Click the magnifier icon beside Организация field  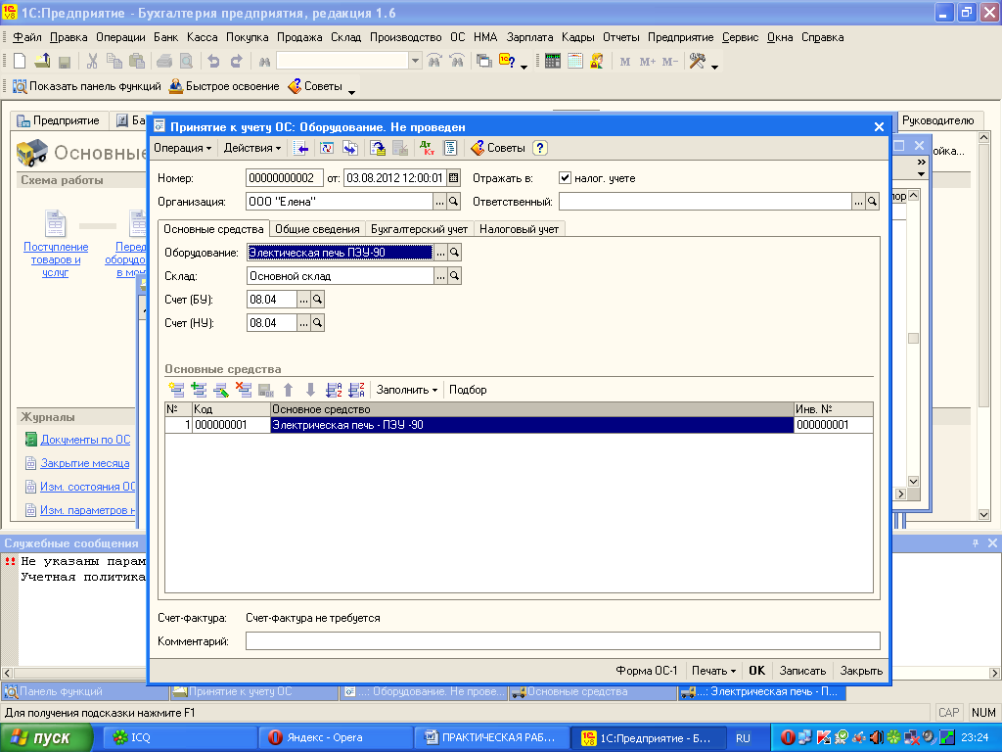click(x=453, y=202)
